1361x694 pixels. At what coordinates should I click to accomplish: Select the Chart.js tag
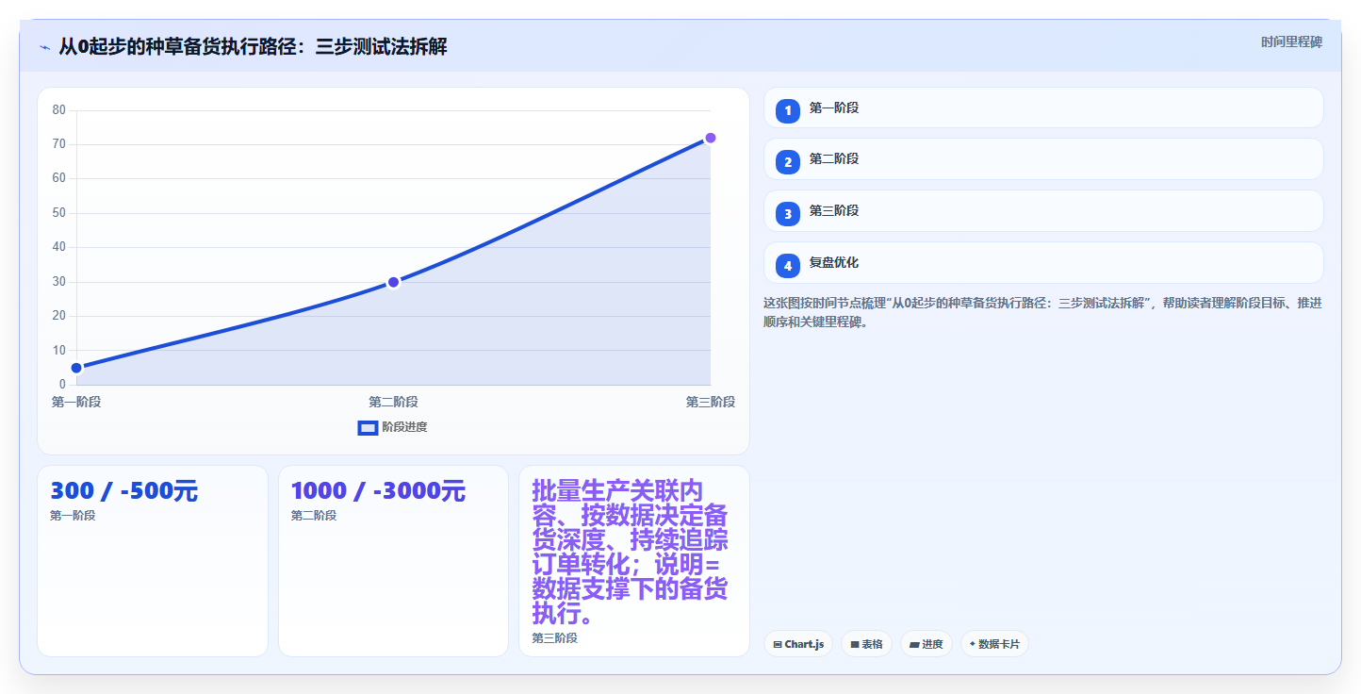pyautogui.click(x=798, y=644)
